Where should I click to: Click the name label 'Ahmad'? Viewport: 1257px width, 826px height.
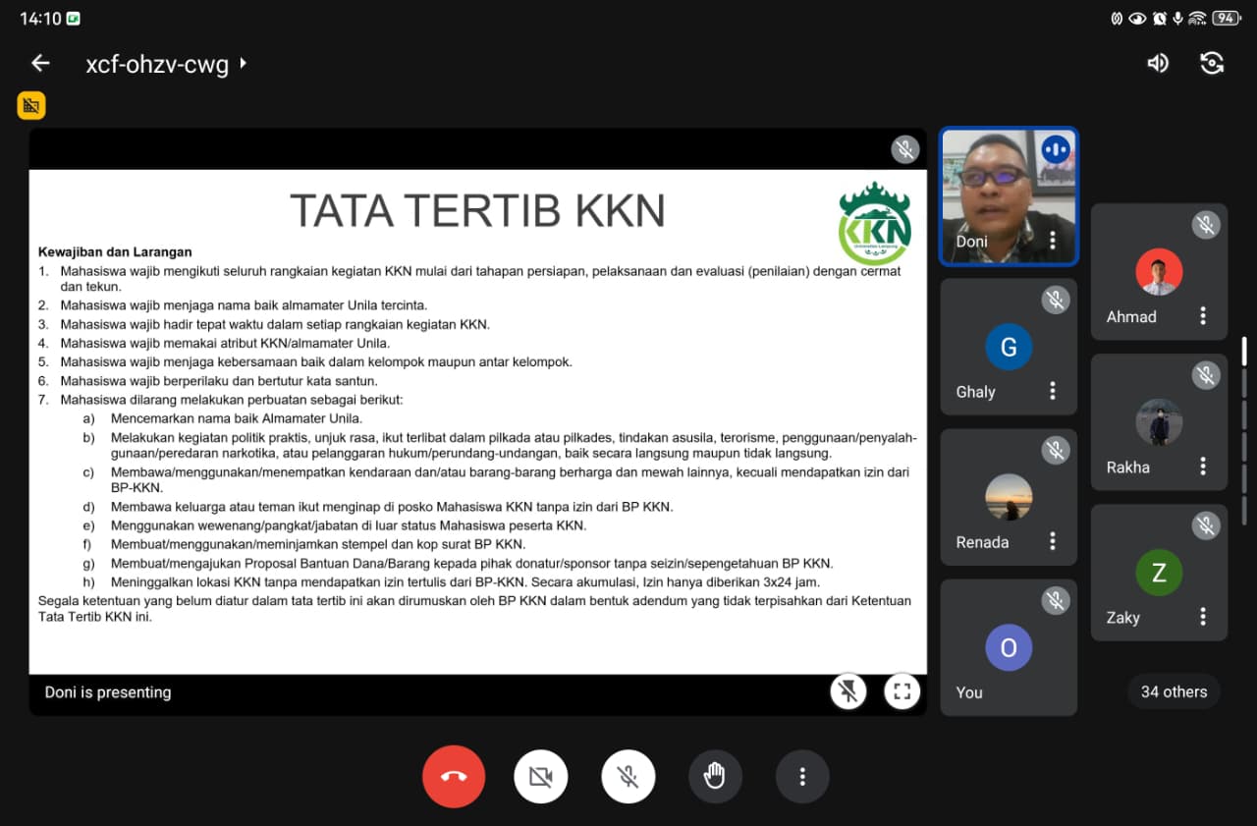point(1131,316)
